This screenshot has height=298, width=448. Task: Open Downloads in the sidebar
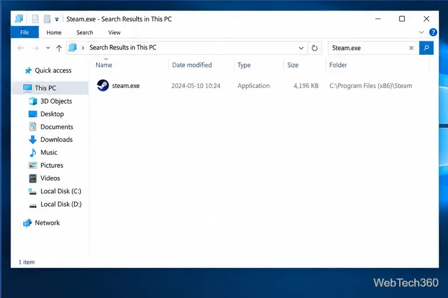[57, 140]
